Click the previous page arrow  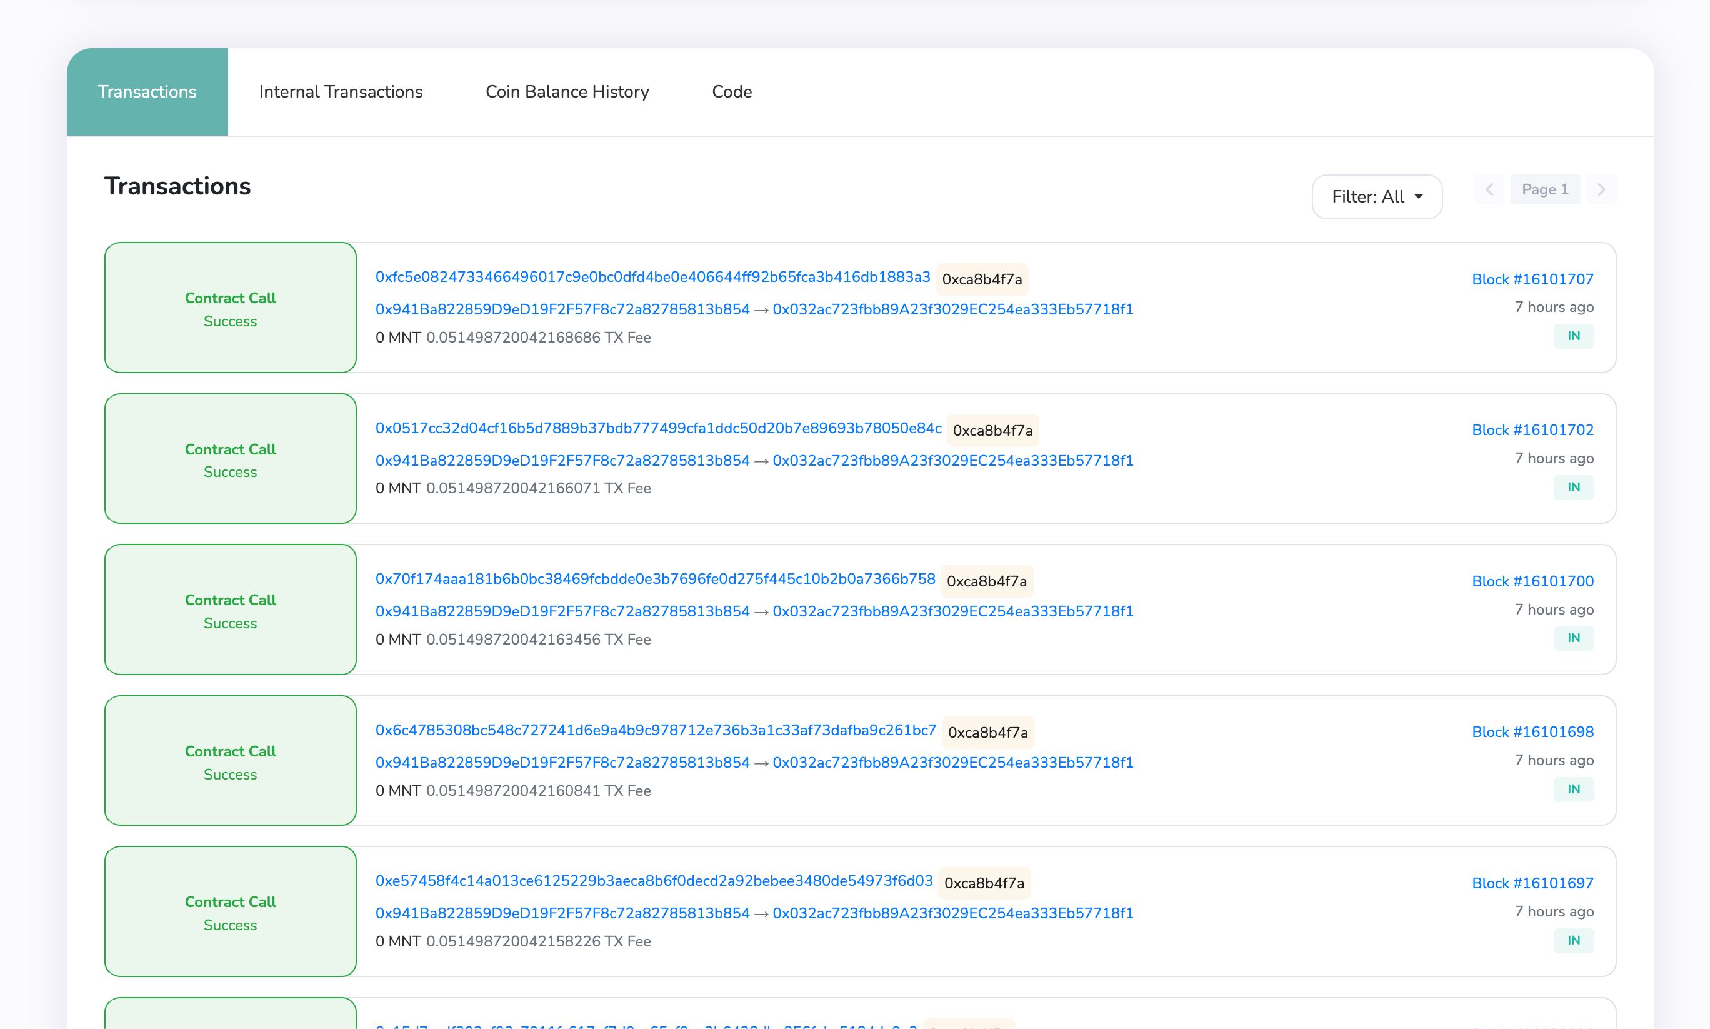pos(1489,189)
